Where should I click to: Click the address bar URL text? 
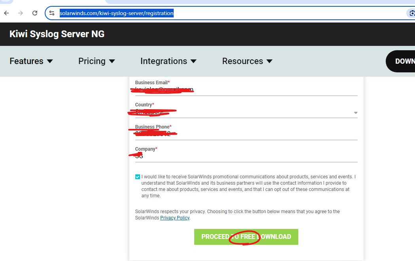pos(116,13)
